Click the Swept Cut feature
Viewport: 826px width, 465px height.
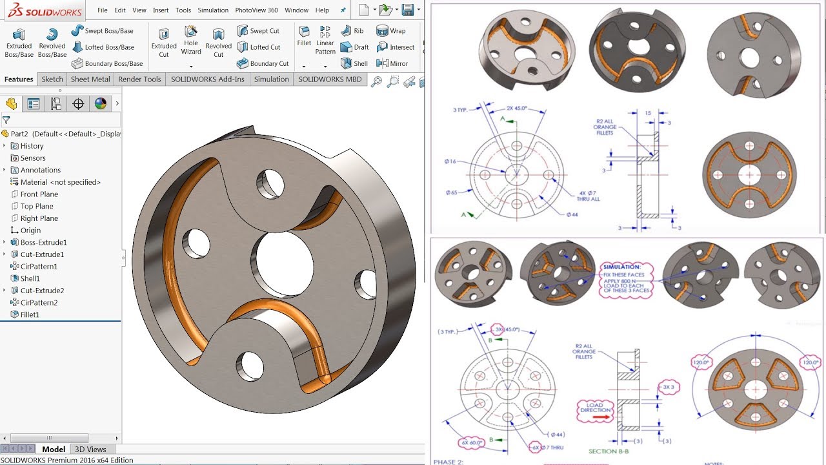tap(258, 30)
